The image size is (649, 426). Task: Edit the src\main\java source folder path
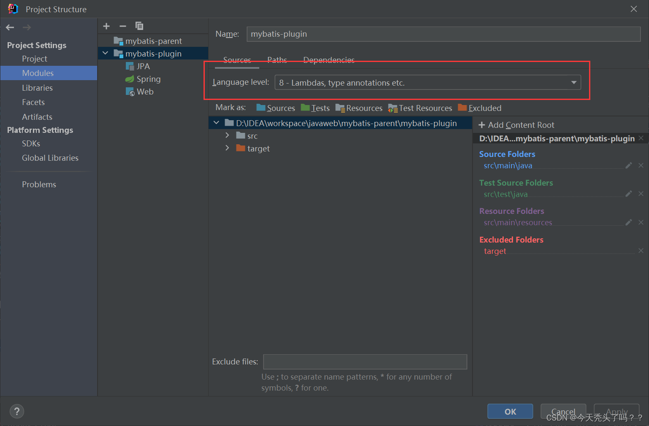click(x=628, y=165)
